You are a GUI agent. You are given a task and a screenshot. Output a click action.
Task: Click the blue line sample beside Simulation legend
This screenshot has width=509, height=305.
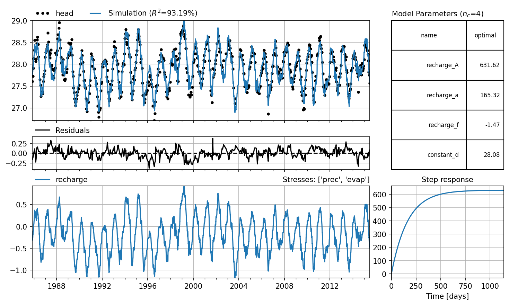tap(95, 14)
